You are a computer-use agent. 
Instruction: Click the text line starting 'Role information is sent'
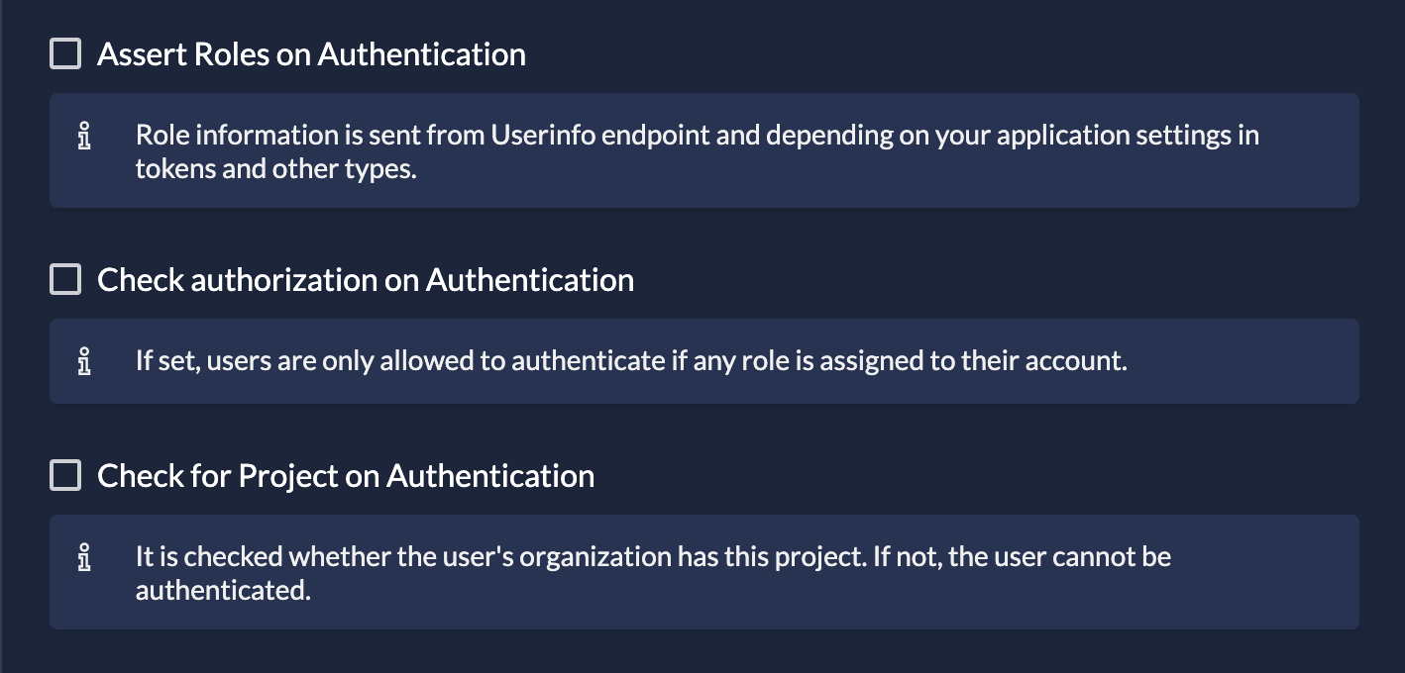pyautogui.click(x=697, y=136)
